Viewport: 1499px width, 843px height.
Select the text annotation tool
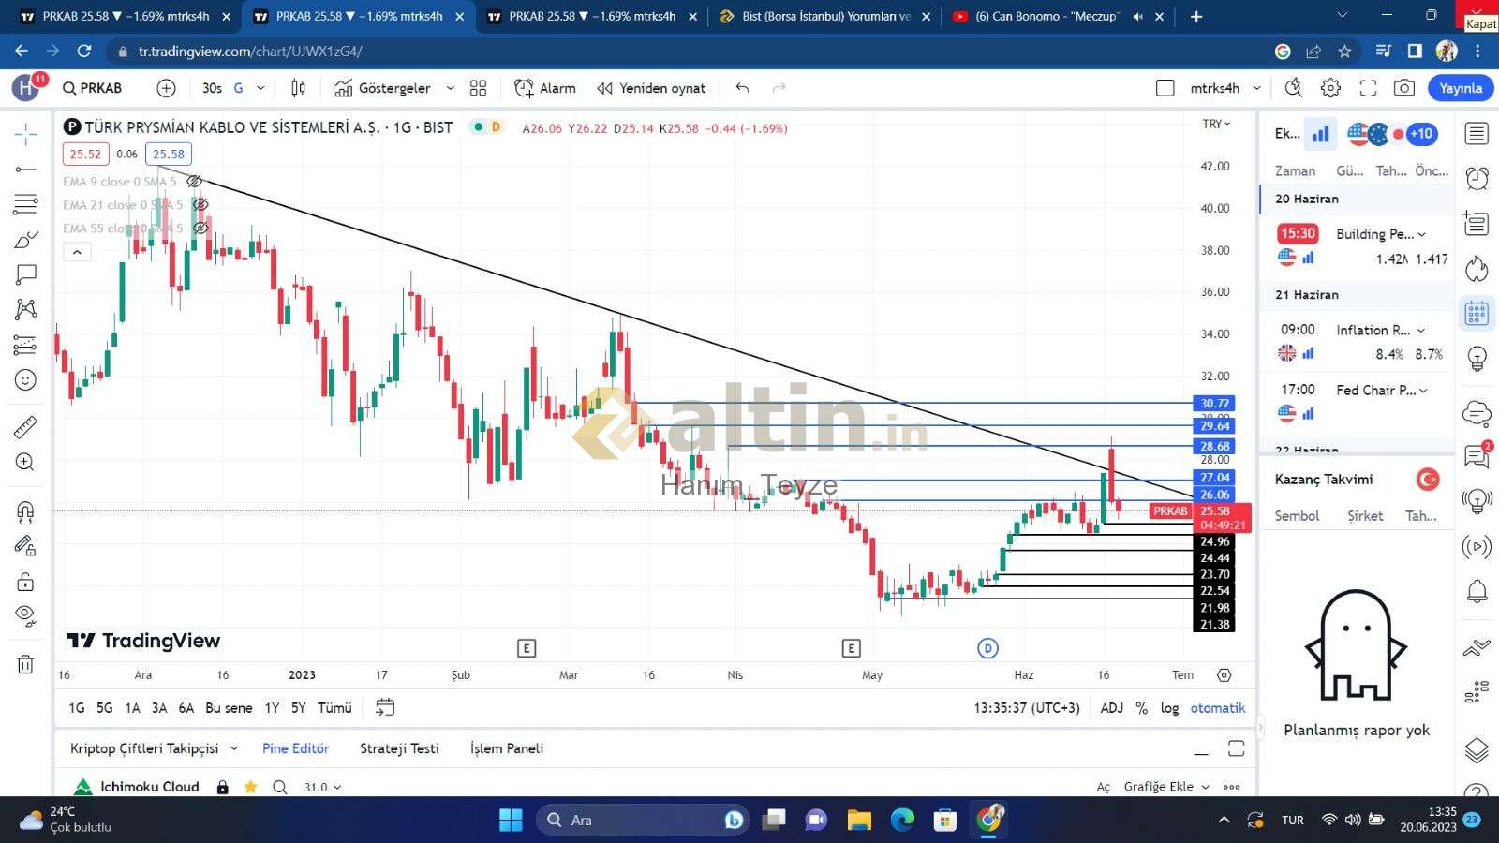tap(26, 274)
